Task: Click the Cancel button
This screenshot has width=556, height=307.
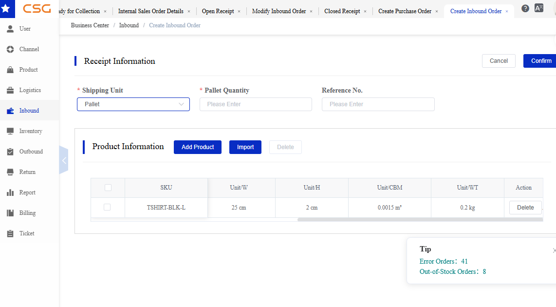Action: pos(499,61)
